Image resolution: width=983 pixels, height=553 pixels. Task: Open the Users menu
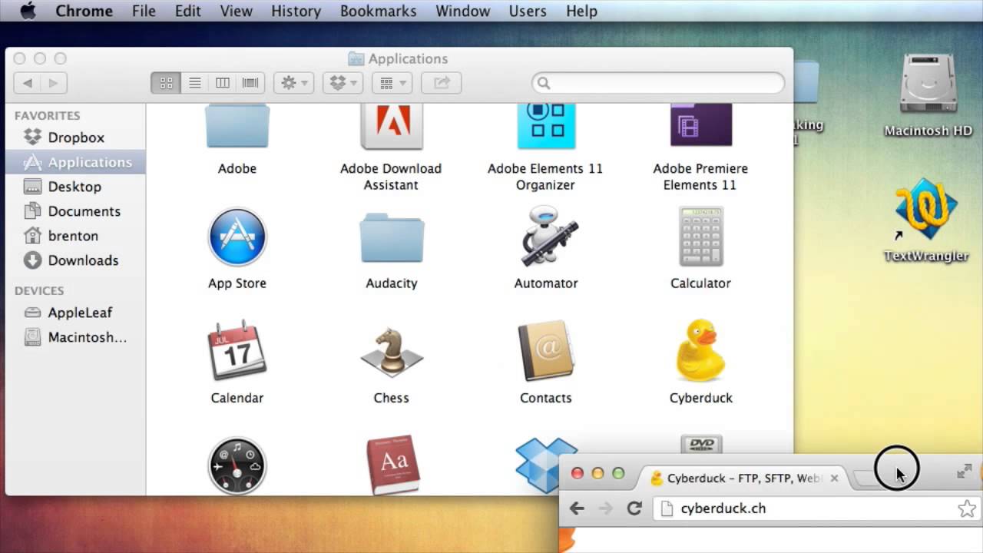528,11
